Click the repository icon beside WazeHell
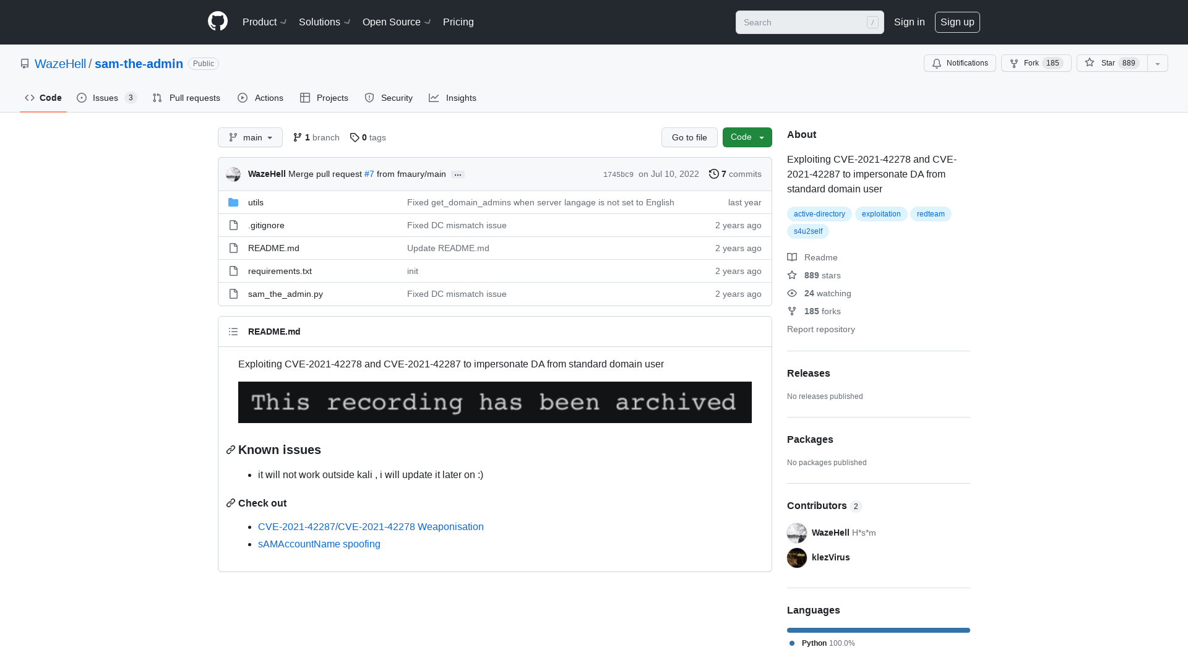This screenshot has width=1188, height=668. [x=25, y=64]
